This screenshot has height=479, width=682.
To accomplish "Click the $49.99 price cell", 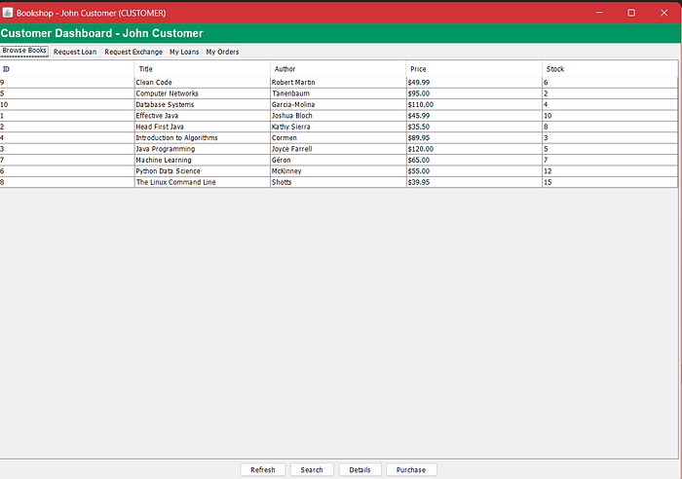I will point(474,82).
